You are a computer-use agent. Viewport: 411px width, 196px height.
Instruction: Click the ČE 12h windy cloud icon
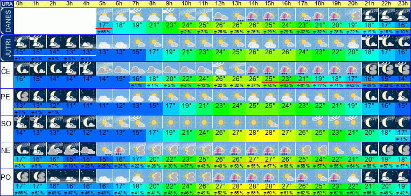[221, 69]
